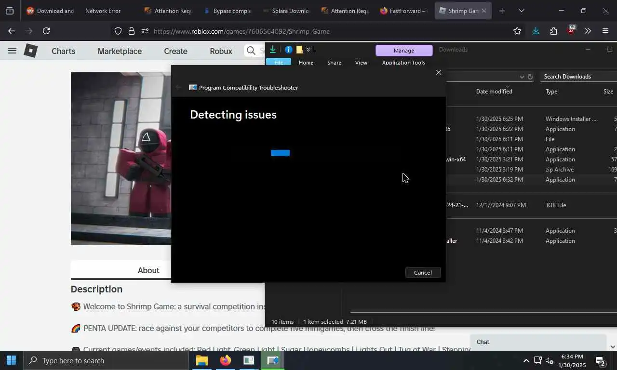Sort files by Date modified column
The height and width of the screenshot is (370, 617).
click(x=494, y=92)
